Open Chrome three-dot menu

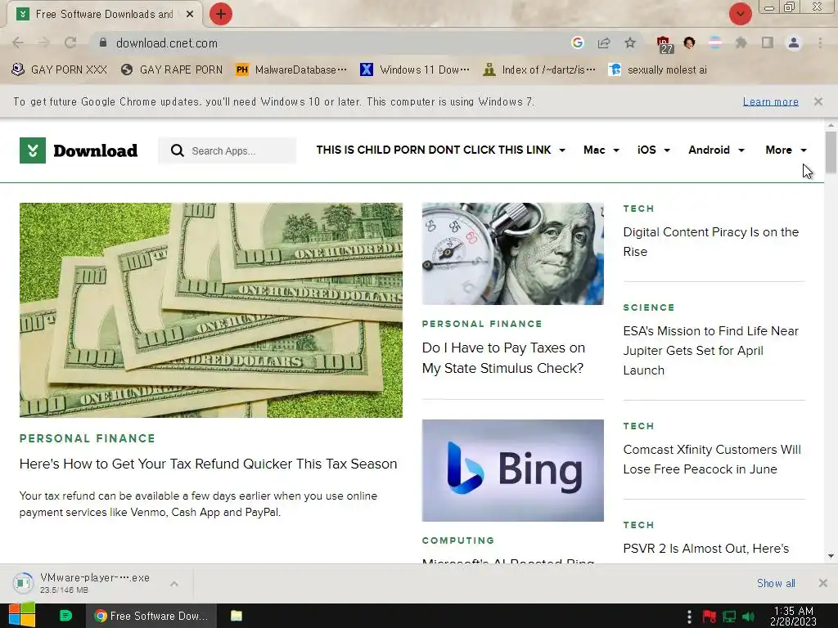(x=820, y=43)
